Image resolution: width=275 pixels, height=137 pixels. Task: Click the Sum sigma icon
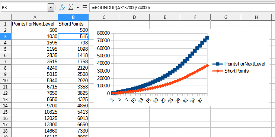tap(70, 7)
